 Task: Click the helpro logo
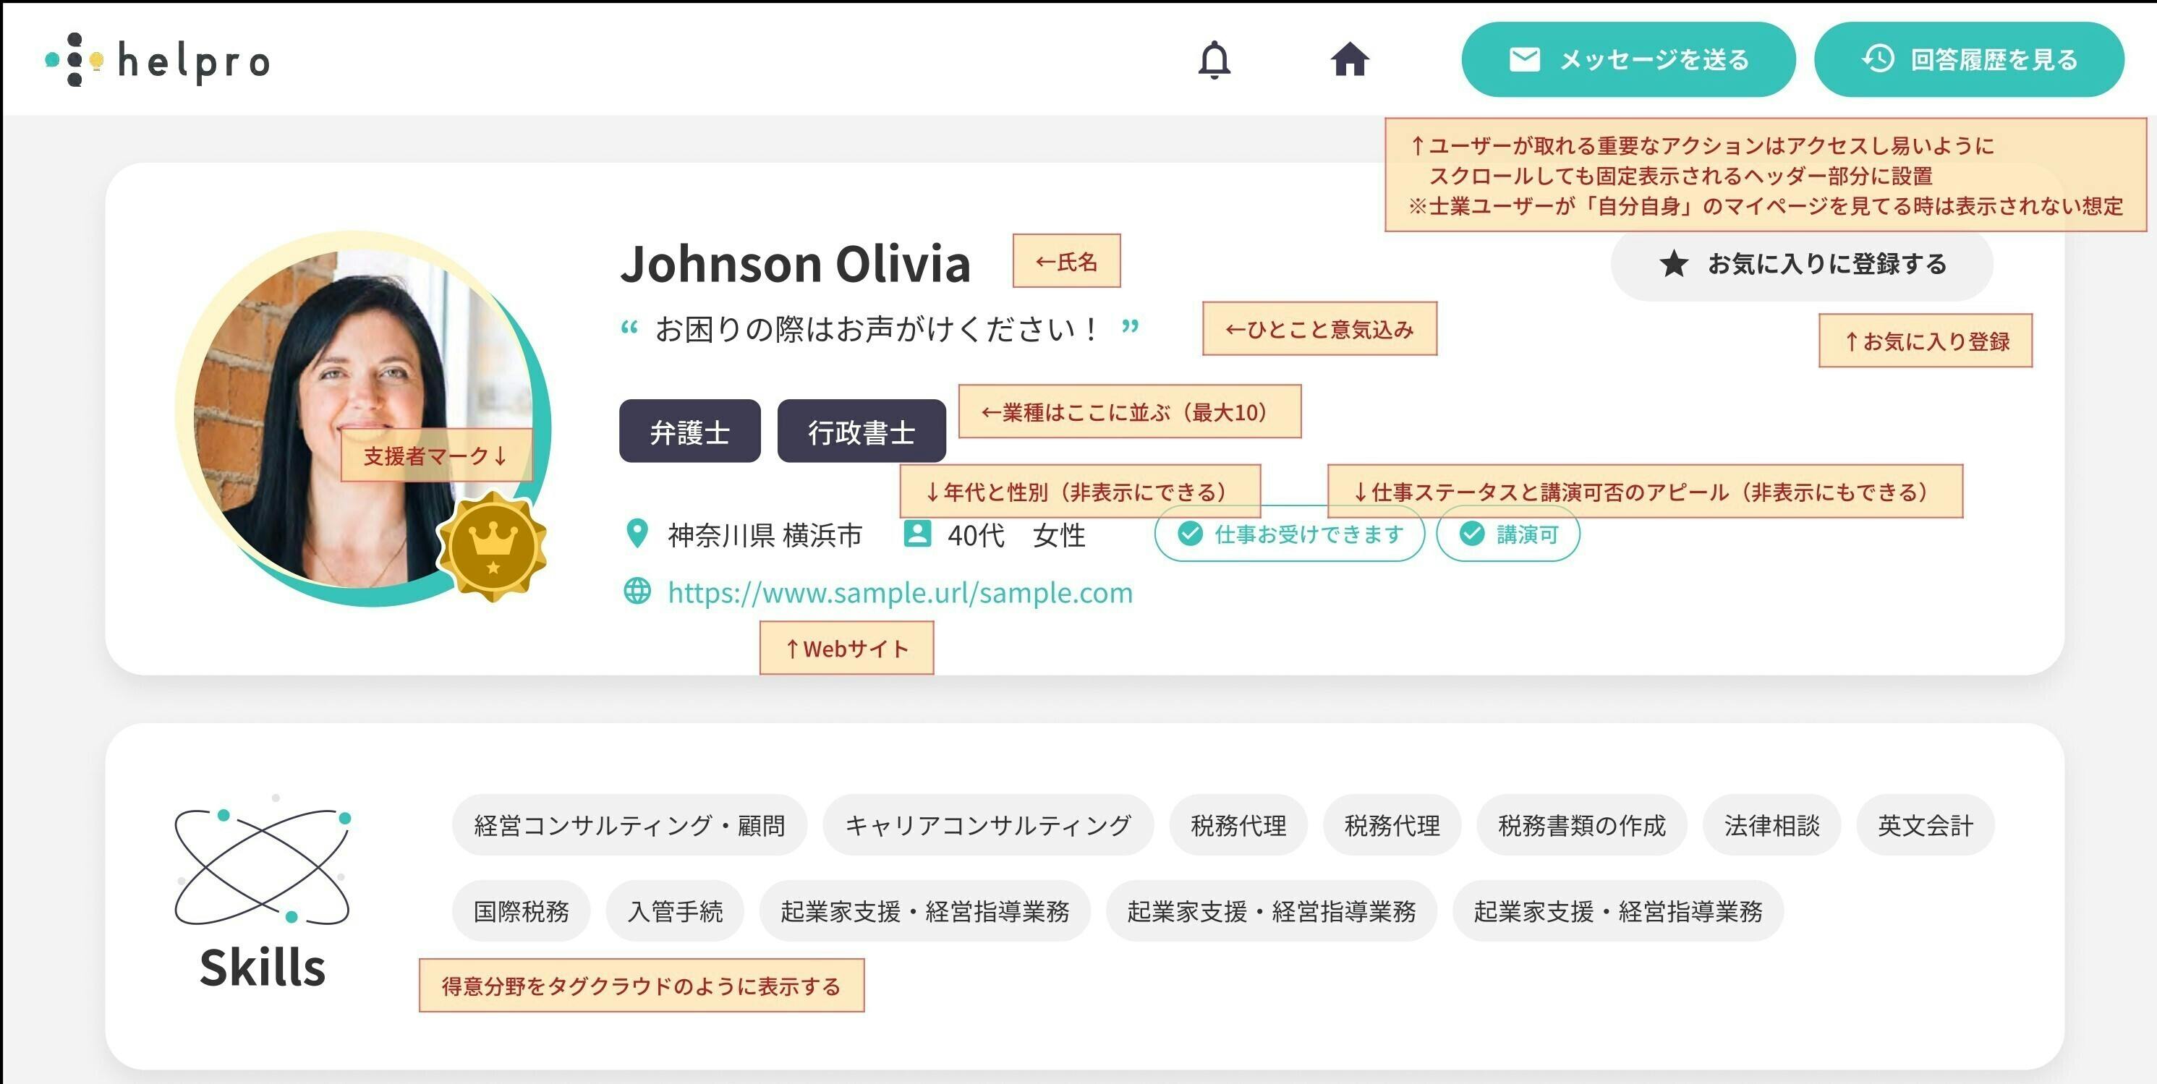tap(158, 59)
